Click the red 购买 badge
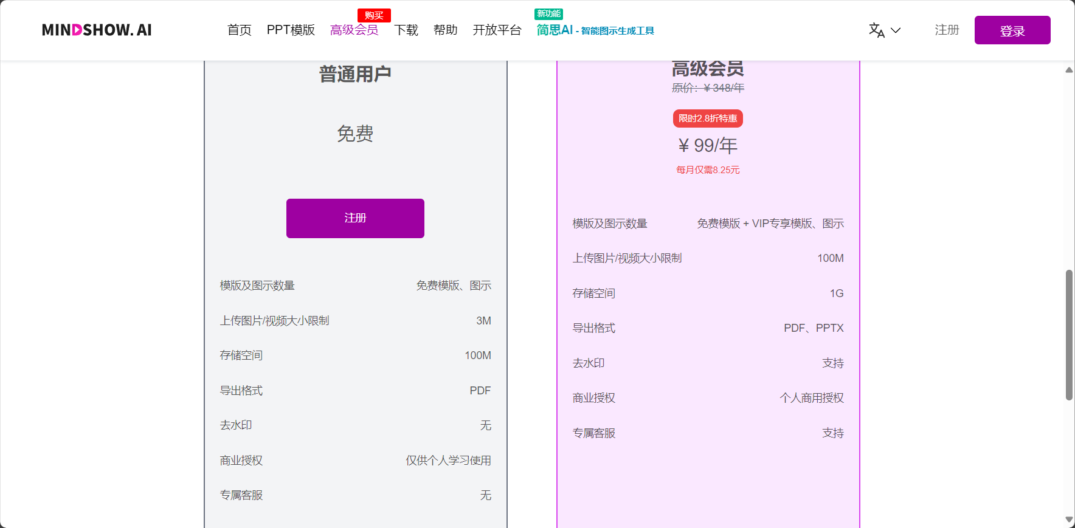The height and width of the screenshot is (528, 1075). tap(374, 15)
